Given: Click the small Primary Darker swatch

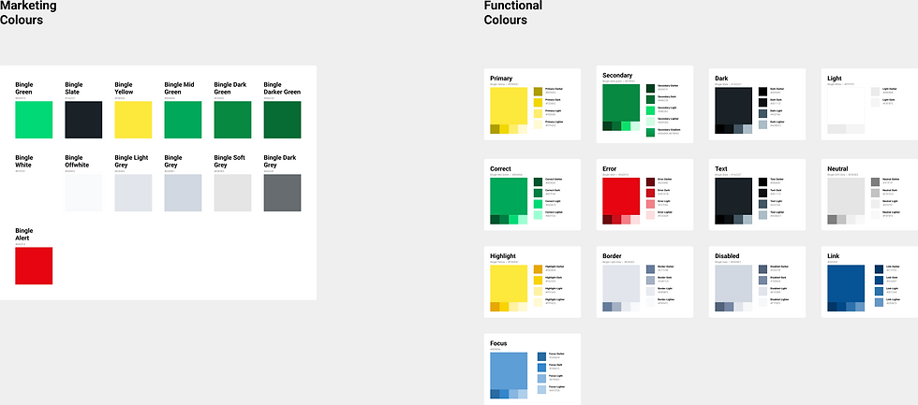Looking at the screenshot, I should [x=538, y=91].
